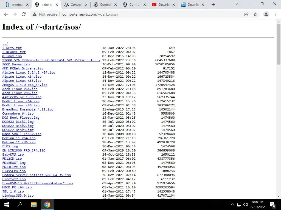Click the page vertical scrollbar thumb

pos(279,44)
